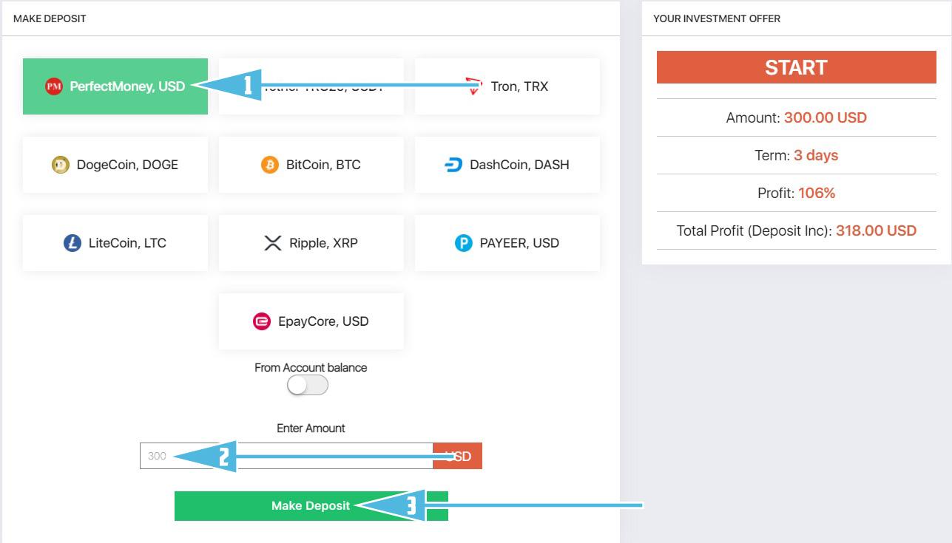Select Tron, TRX as payment method

click(507, 86)
